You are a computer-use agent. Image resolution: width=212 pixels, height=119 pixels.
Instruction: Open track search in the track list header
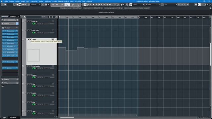[56, 17]
